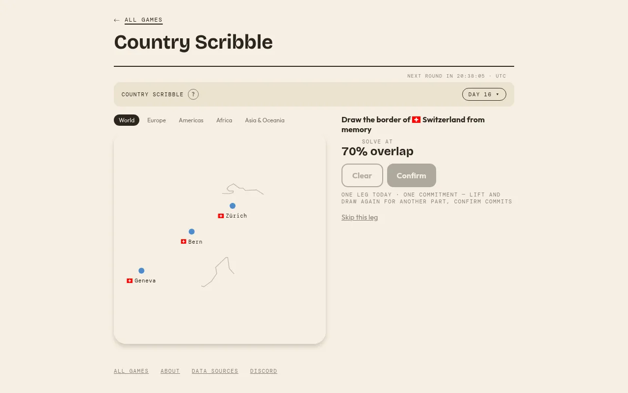
Task: Click the Switzerland flag in the prompt heading
Action: coord(416,120)
